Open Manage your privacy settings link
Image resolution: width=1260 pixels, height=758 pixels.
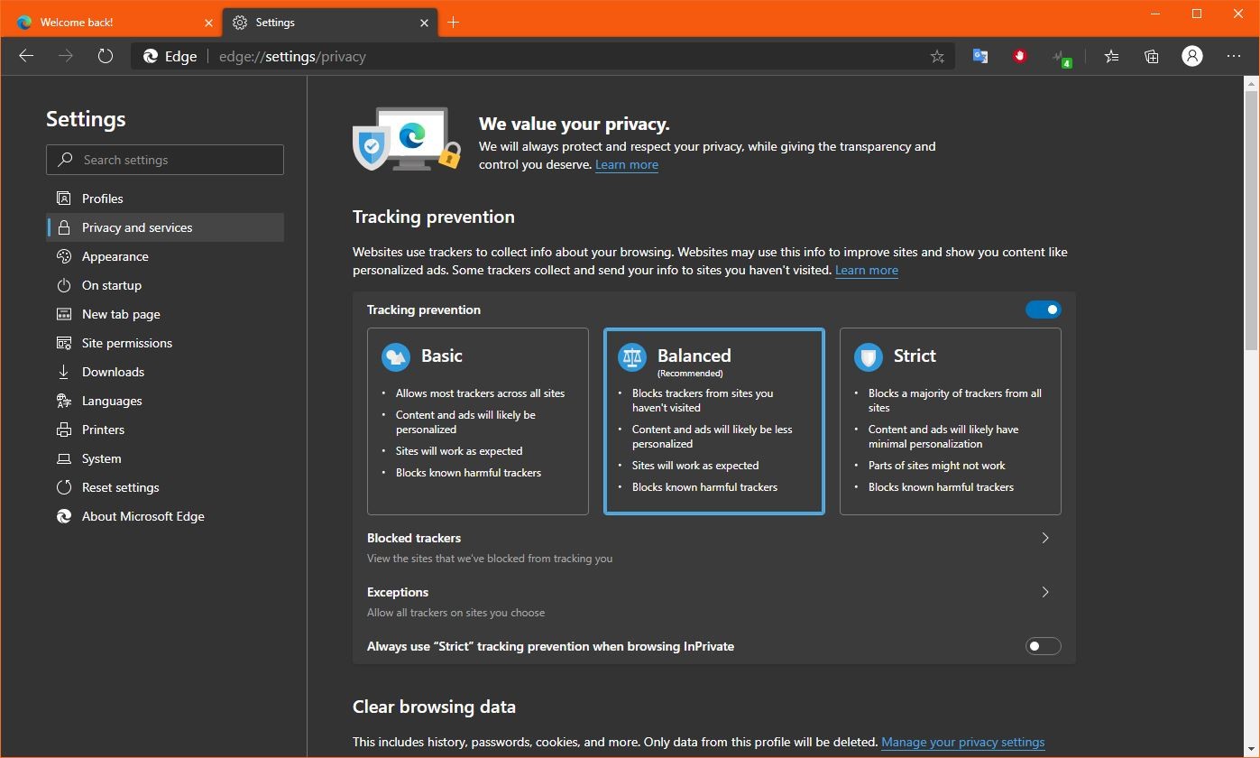[962, 742]
